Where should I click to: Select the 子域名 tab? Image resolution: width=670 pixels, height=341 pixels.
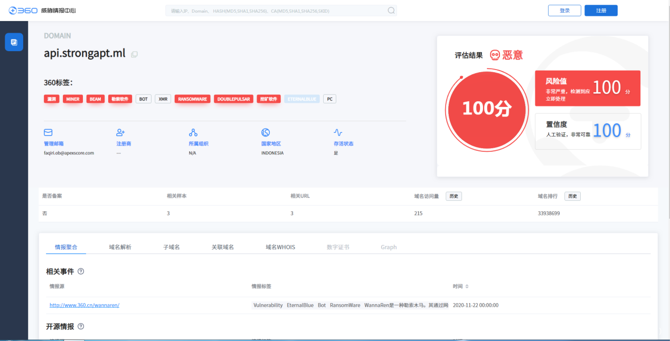(x=171, y=247)
